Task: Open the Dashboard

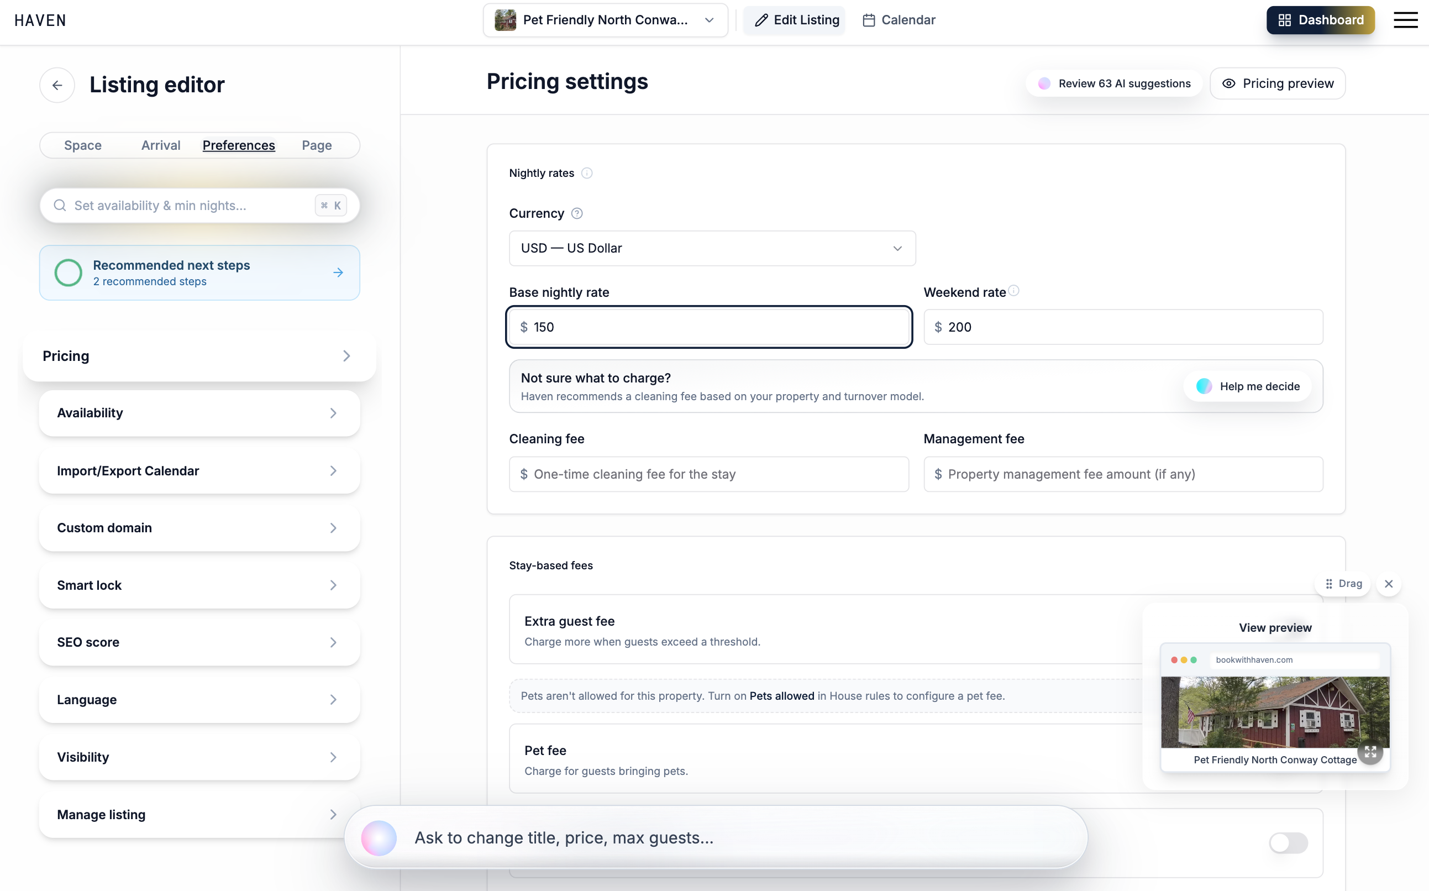Action: (x=1320, y=20)
